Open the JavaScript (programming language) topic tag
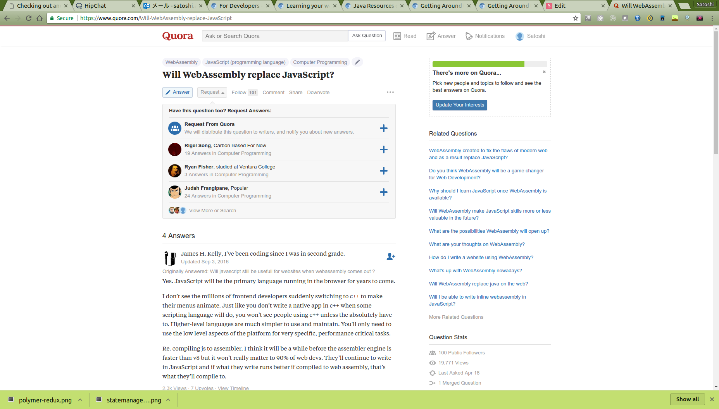Screen dimensions: 719x409 click(245, 62)
